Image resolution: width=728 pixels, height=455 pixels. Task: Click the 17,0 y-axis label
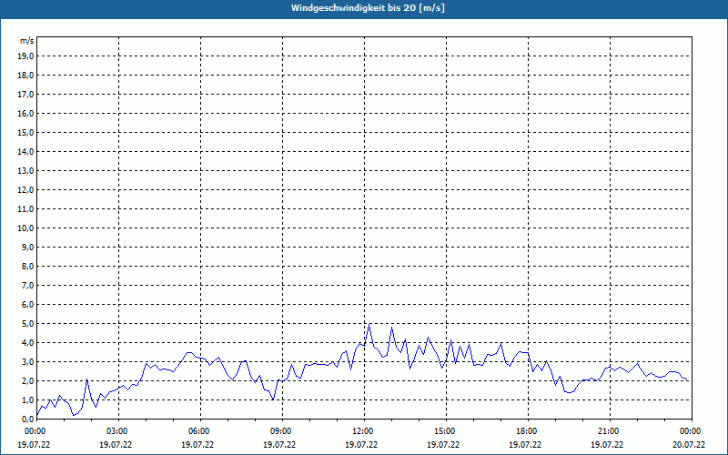pos(25,95)
